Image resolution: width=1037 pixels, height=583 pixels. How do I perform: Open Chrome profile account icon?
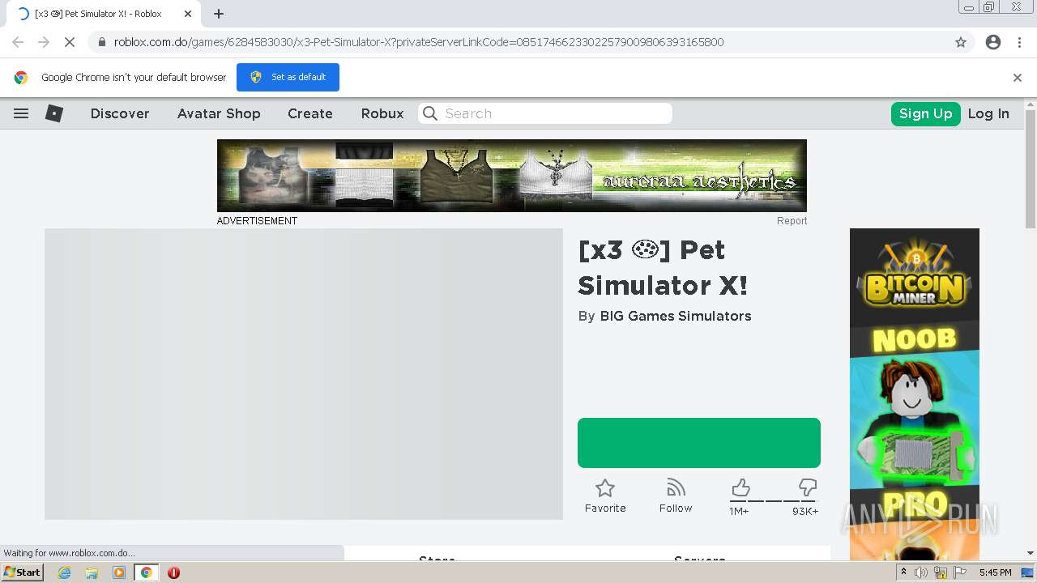tap(993, 42)
